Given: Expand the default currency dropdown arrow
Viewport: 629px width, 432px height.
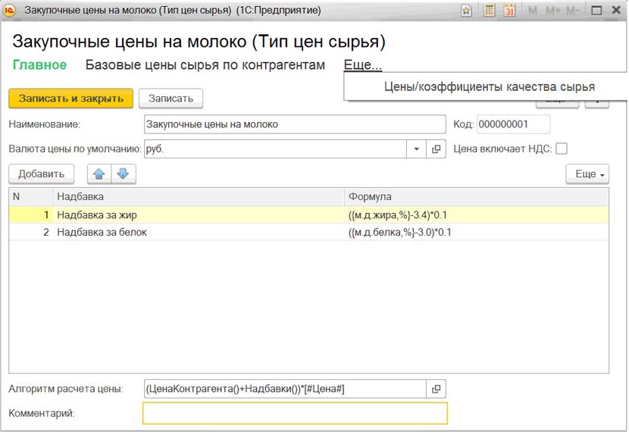Looking at the screenshot, I should pos(416,149).
